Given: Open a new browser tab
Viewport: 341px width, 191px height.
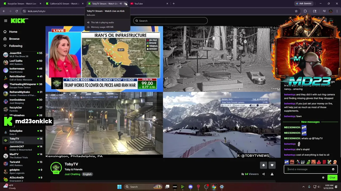Looking at the screenshot, I should [174, 4].
